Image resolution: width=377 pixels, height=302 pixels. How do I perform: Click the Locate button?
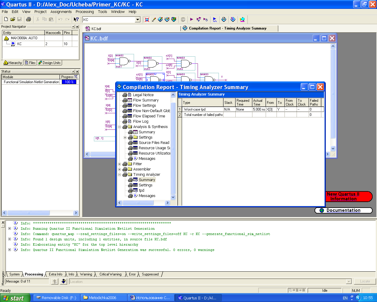click(x=365, y=281)
